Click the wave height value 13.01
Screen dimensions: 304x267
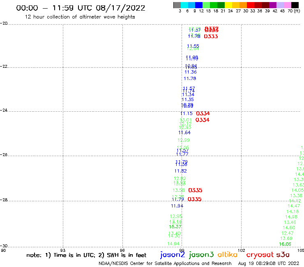[x=186, y=120]
